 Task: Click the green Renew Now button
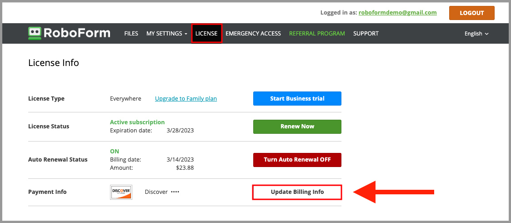tap(297, 127)
